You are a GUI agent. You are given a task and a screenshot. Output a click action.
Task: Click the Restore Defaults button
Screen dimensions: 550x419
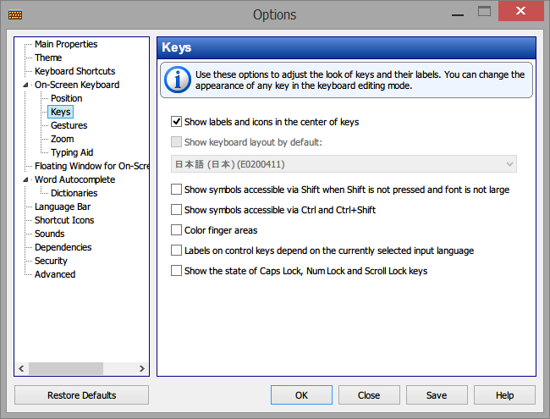click(82, 395)
